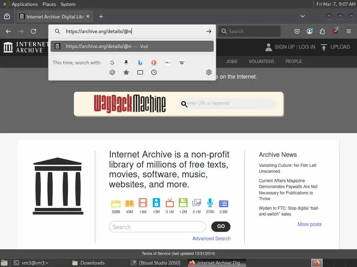Close the Internet Archive tab
This screenshot has height=267, width=357.
click(x=88, y=16)
